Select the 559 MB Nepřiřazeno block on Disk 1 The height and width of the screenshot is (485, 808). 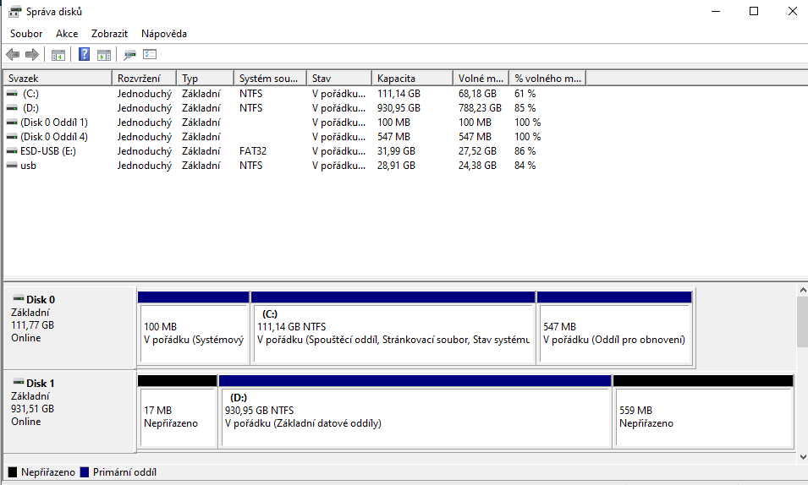pos(703,411)
